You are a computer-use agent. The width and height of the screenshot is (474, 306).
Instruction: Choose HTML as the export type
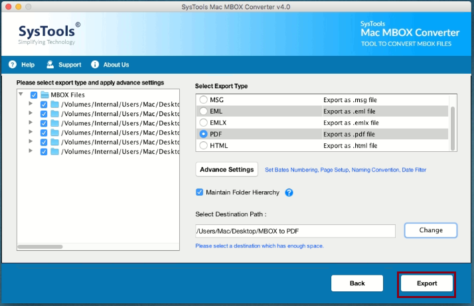pos(203,145)
